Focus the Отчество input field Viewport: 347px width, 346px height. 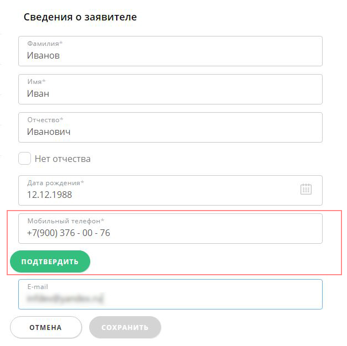[170, 127]
